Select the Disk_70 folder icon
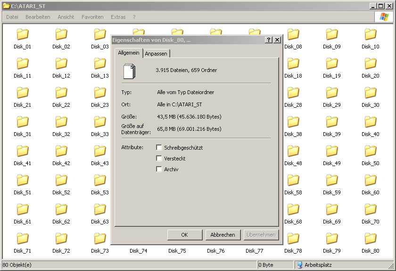This screenshot has width=396, height=271. (371, 209)
